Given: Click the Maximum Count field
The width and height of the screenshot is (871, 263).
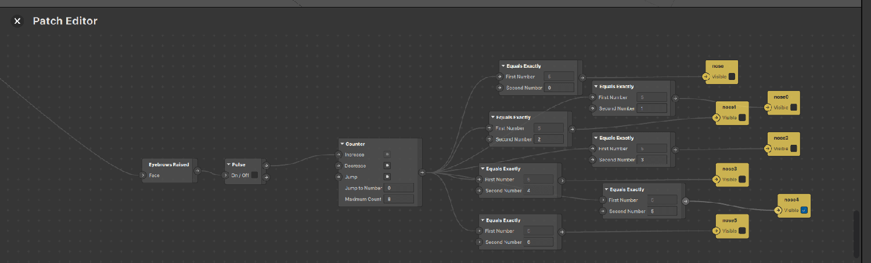Looking at the screenshot, I should click(398, 199).
